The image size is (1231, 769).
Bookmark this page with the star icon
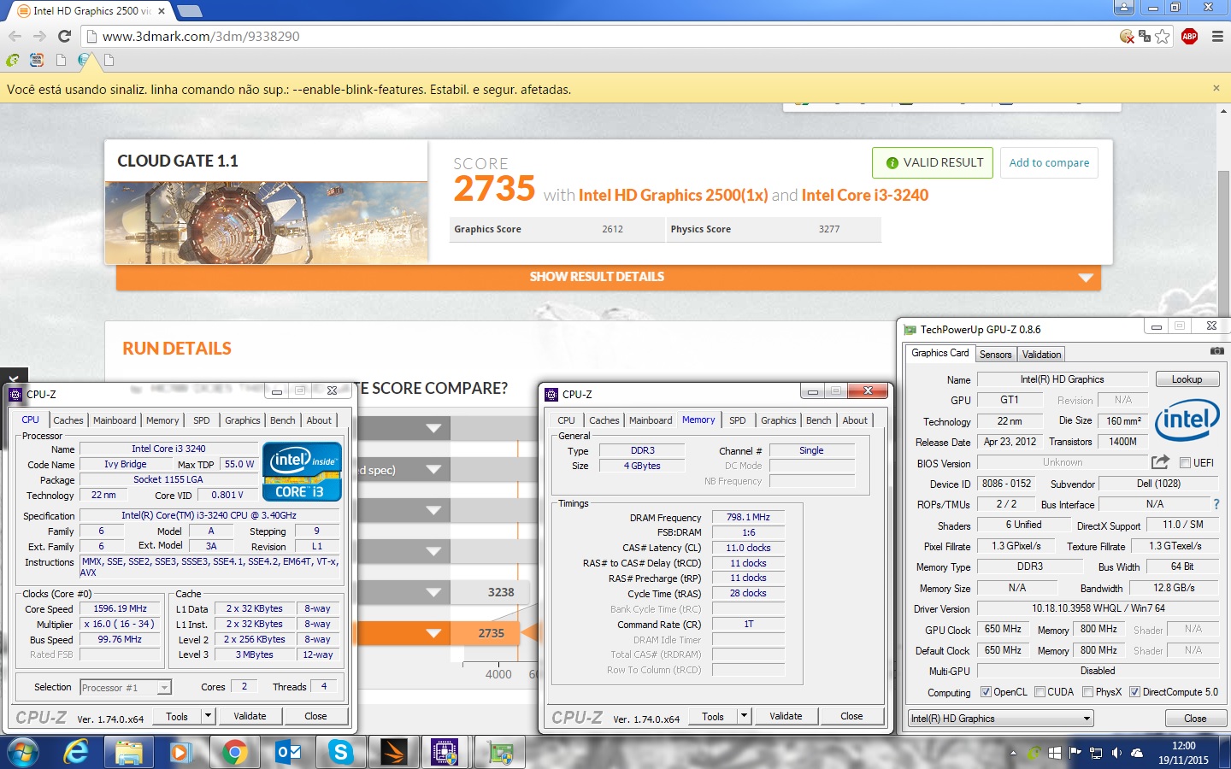point(1163,36)
